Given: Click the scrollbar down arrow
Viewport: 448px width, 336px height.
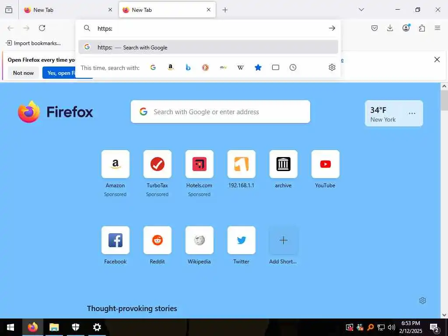Looking at the screenshot, I should [444, 315].
